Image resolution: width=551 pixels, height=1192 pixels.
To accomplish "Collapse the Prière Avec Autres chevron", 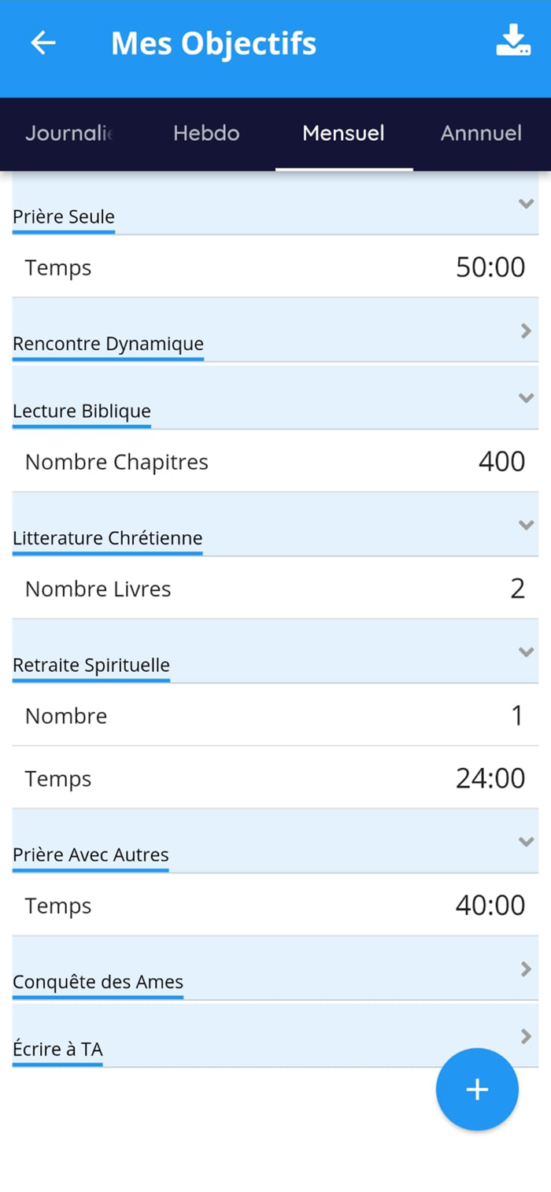I will 526,842.
